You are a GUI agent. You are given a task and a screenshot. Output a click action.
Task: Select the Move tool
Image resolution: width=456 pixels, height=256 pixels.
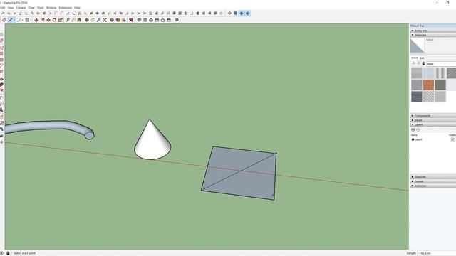(x=48, y=20)
